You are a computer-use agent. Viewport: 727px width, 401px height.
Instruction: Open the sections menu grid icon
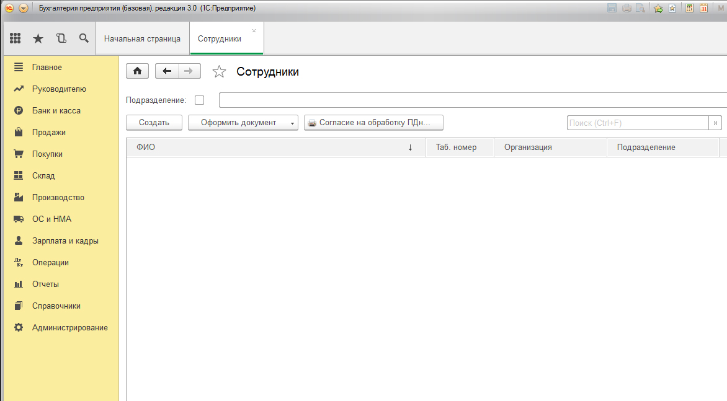16,38
